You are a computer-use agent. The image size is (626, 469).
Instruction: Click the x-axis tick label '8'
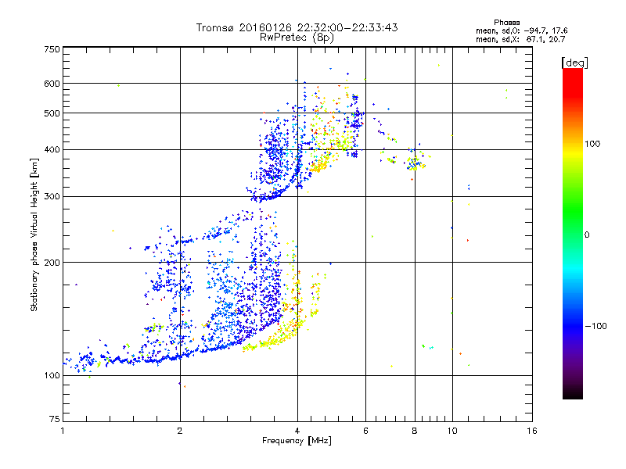coord(415,431)
